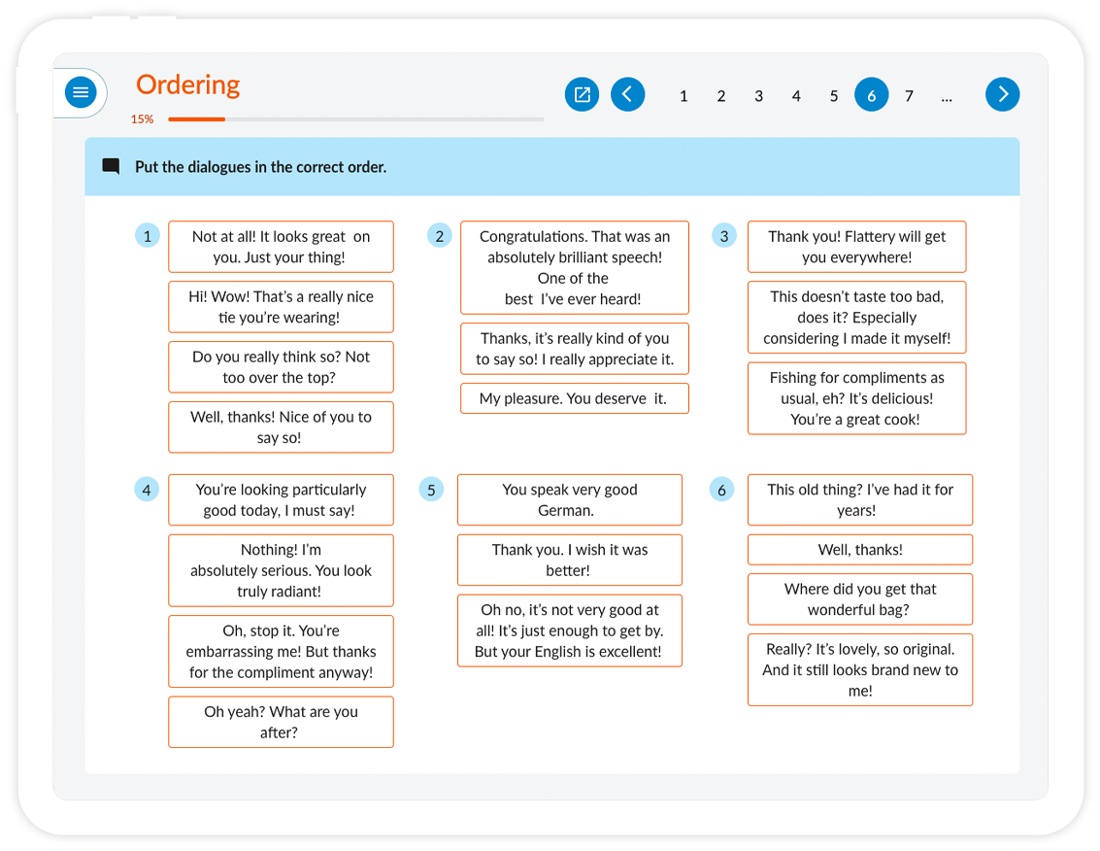This screenshot has width=1100, height=851.
Task: Select the dialogue 3 number badge
Action: 724,236
